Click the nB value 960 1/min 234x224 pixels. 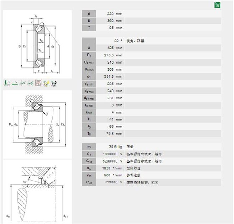[113, 175]
